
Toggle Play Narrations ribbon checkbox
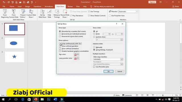pos(71,16)
